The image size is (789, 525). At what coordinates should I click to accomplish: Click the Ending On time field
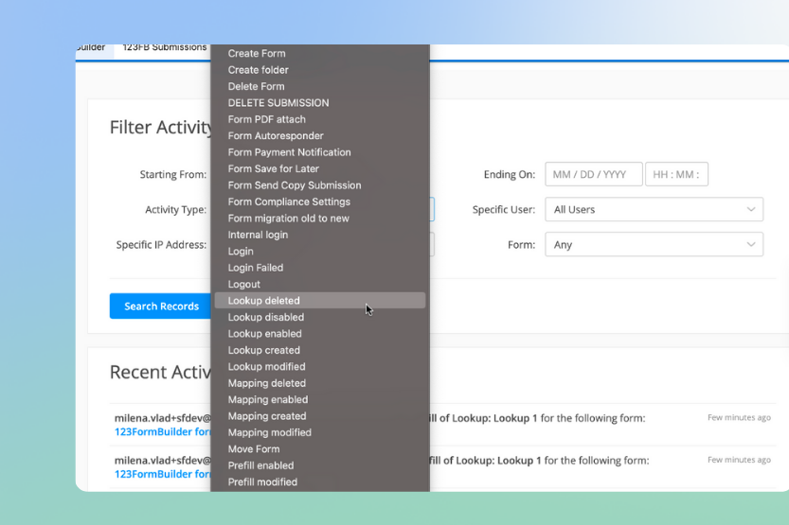[x=676, y=175]
